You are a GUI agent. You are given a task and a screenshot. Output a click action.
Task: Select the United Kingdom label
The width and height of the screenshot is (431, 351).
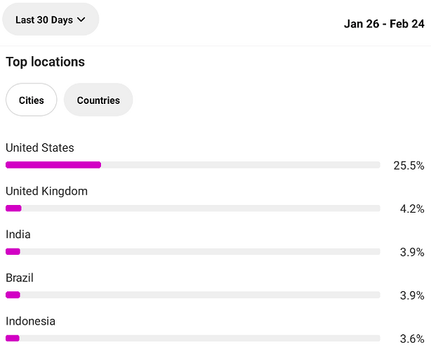[x=47, y=192]
